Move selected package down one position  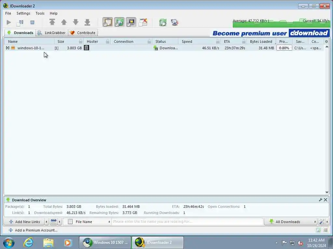point(75,22)
